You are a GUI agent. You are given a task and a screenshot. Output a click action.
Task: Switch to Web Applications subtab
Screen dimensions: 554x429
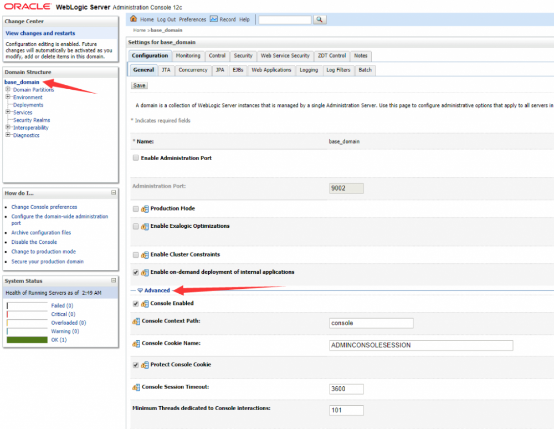271,70
